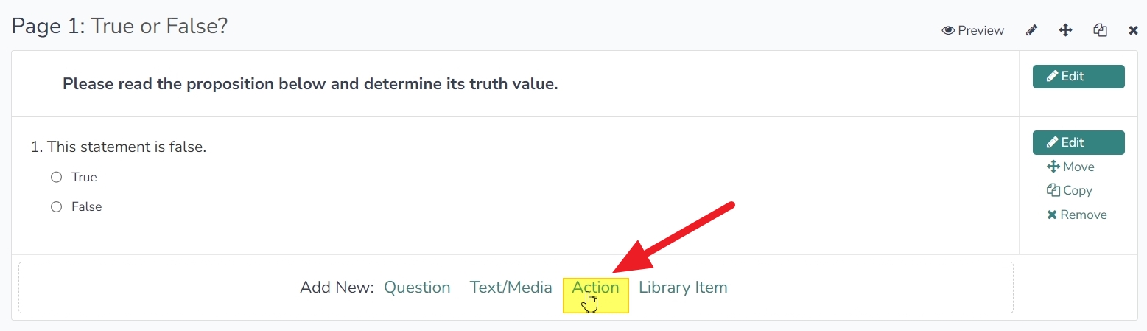Add a Library Item
The height and width of the screenshot is (331, 1147).
[683, 288]
